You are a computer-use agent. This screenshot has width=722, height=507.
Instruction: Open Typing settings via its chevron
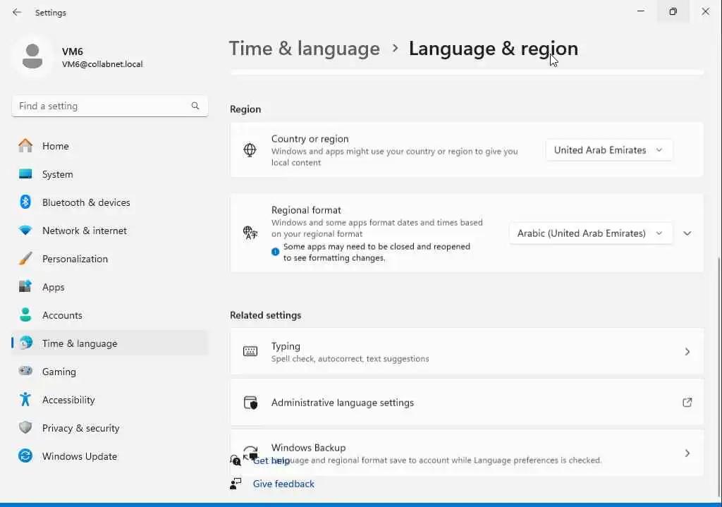point(687,352)
